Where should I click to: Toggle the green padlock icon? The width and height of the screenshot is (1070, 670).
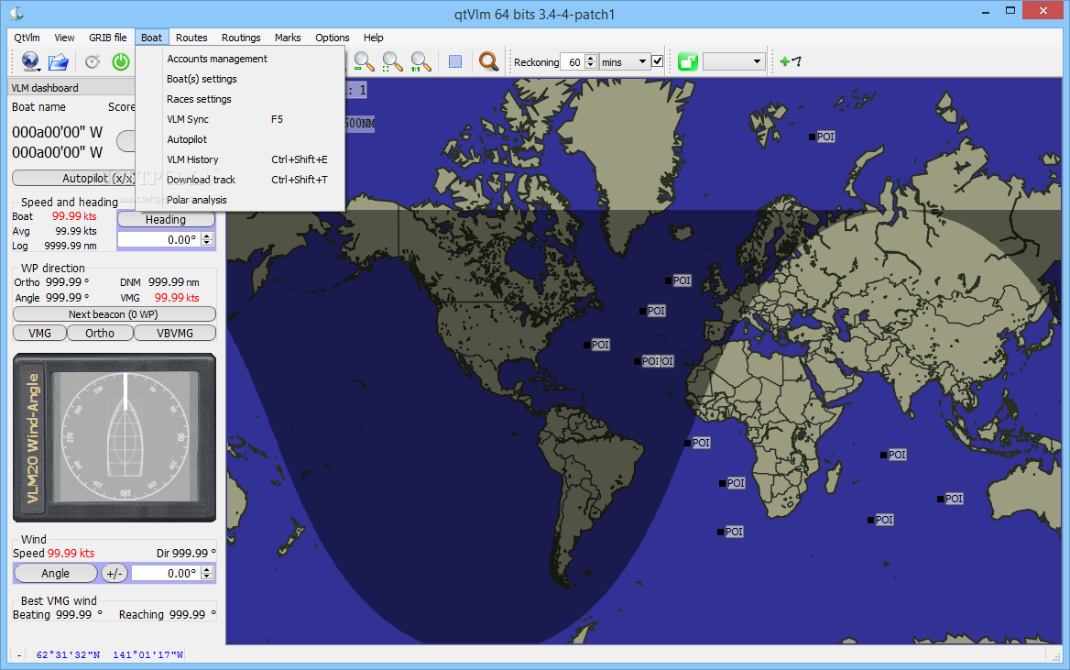tap(688, 61)
